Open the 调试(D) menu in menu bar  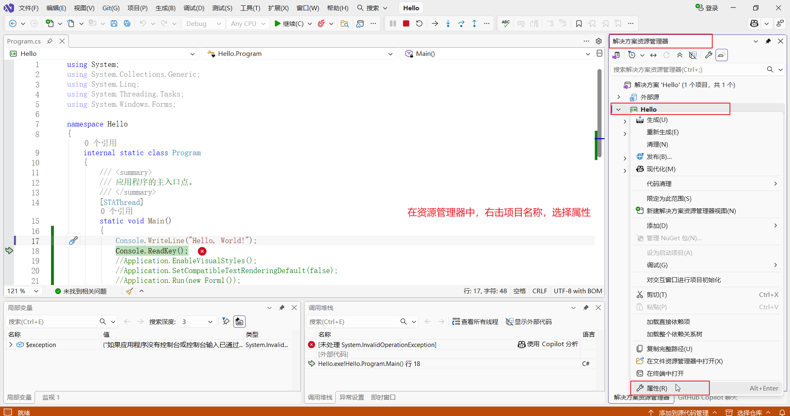pyautogui.click(x=194, y=8)
